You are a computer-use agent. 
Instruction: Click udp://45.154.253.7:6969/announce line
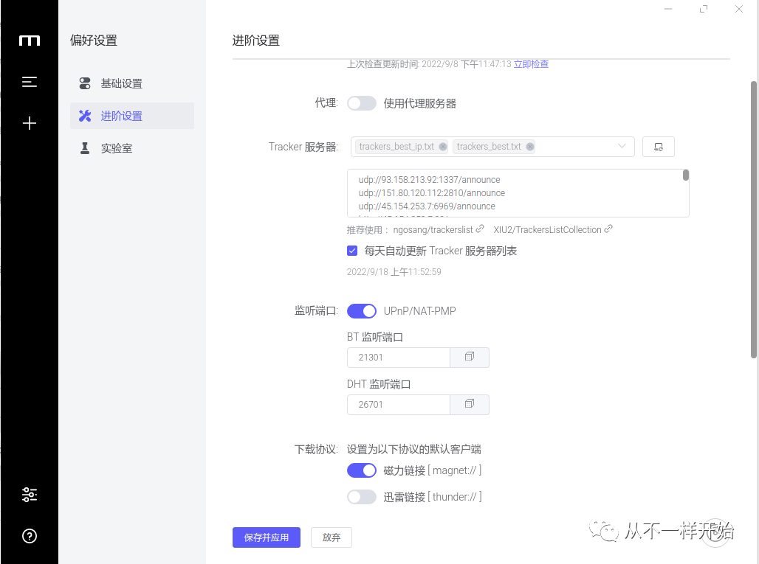tap(427, 206)
